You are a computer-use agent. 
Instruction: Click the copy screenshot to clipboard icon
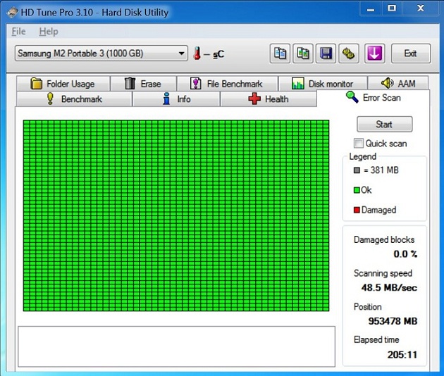[x=303, y=54]
